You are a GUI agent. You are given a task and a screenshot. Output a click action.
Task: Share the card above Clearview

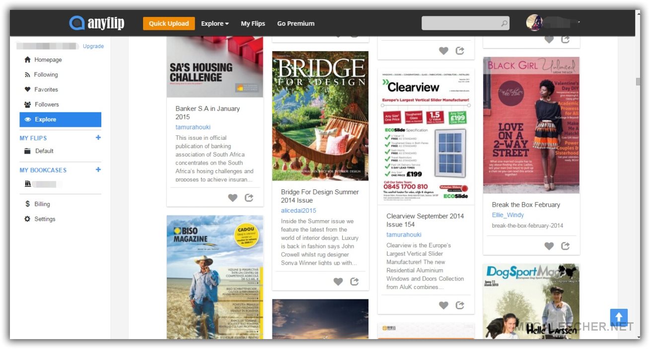pyautogui.click(x=460, y=51)
